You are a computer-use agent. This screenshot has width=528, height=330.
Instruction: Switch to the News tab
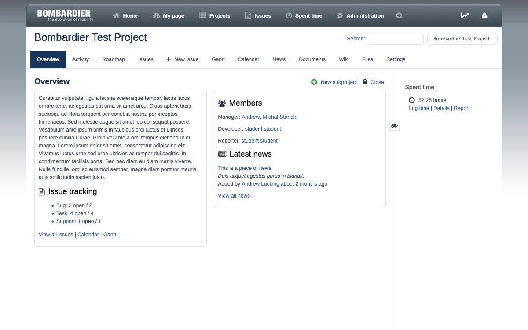pyautogui.click(x=279, y=59)
